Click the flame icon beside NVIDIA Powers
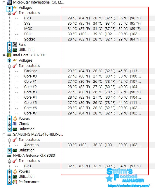 pyautogui.click(x=15, y=171)
